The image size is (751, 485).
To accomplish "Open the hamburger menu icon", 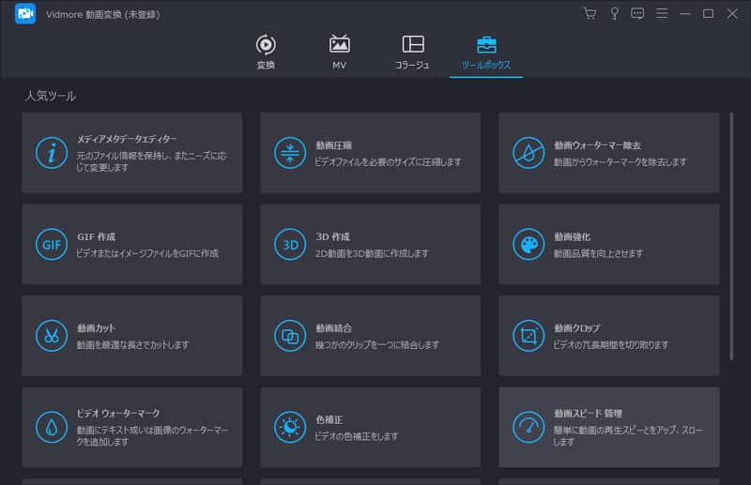I will 662,13.
